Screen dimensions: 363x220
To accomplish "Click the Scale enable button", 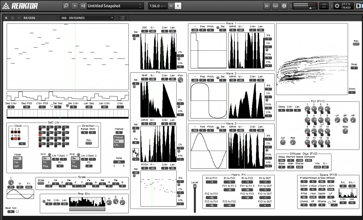I will 41,183.
